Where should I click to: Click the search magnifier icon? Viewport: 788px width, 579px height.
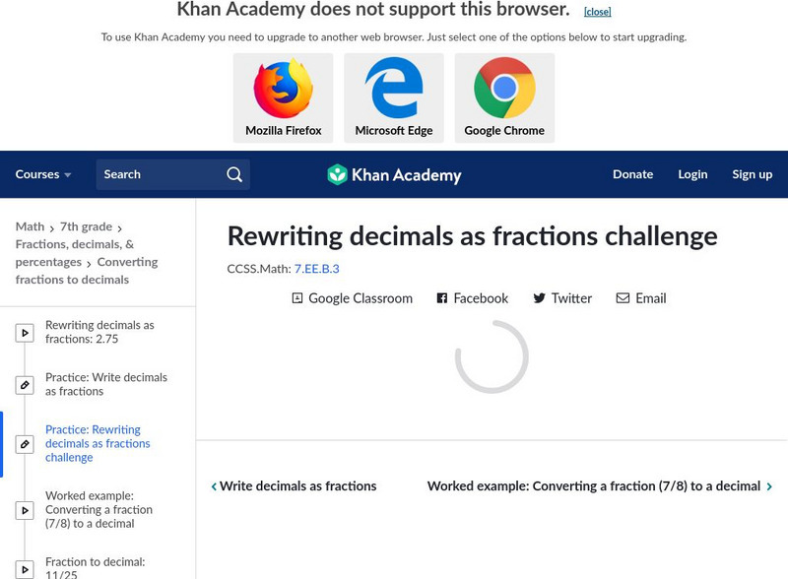coord(234,174)
